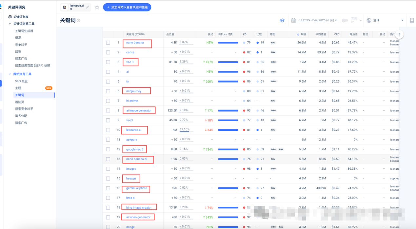Viewport: 416px width, 229px height.
Task: Open the veo 3 keyword link
Action: pyautogui.click(x=130, y=62)
